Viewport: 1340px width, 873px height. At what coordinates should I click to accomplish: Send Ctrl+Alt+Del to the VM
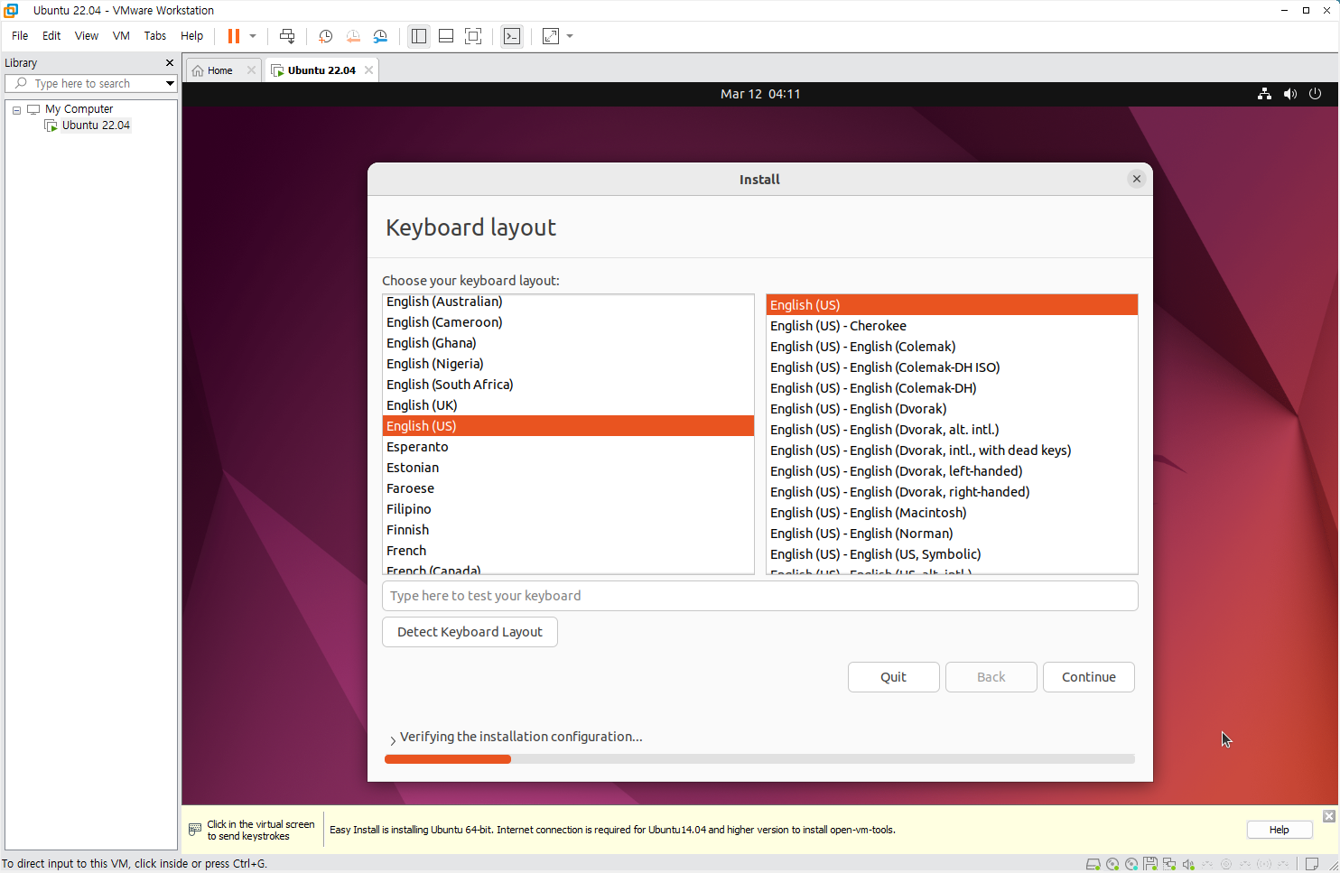(287, 36)
